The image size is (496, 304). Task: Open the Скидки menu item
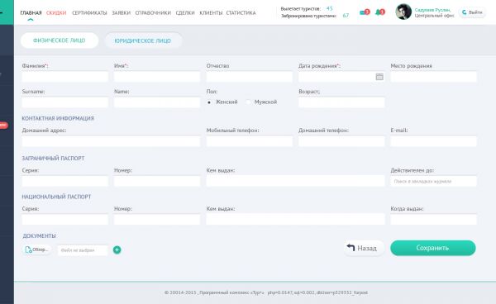coord(56,13)
